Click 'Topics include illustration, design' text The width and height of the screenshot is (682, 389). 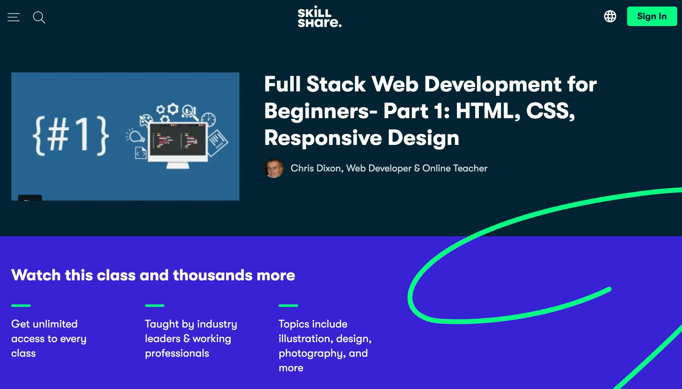[x=325, y=338]
